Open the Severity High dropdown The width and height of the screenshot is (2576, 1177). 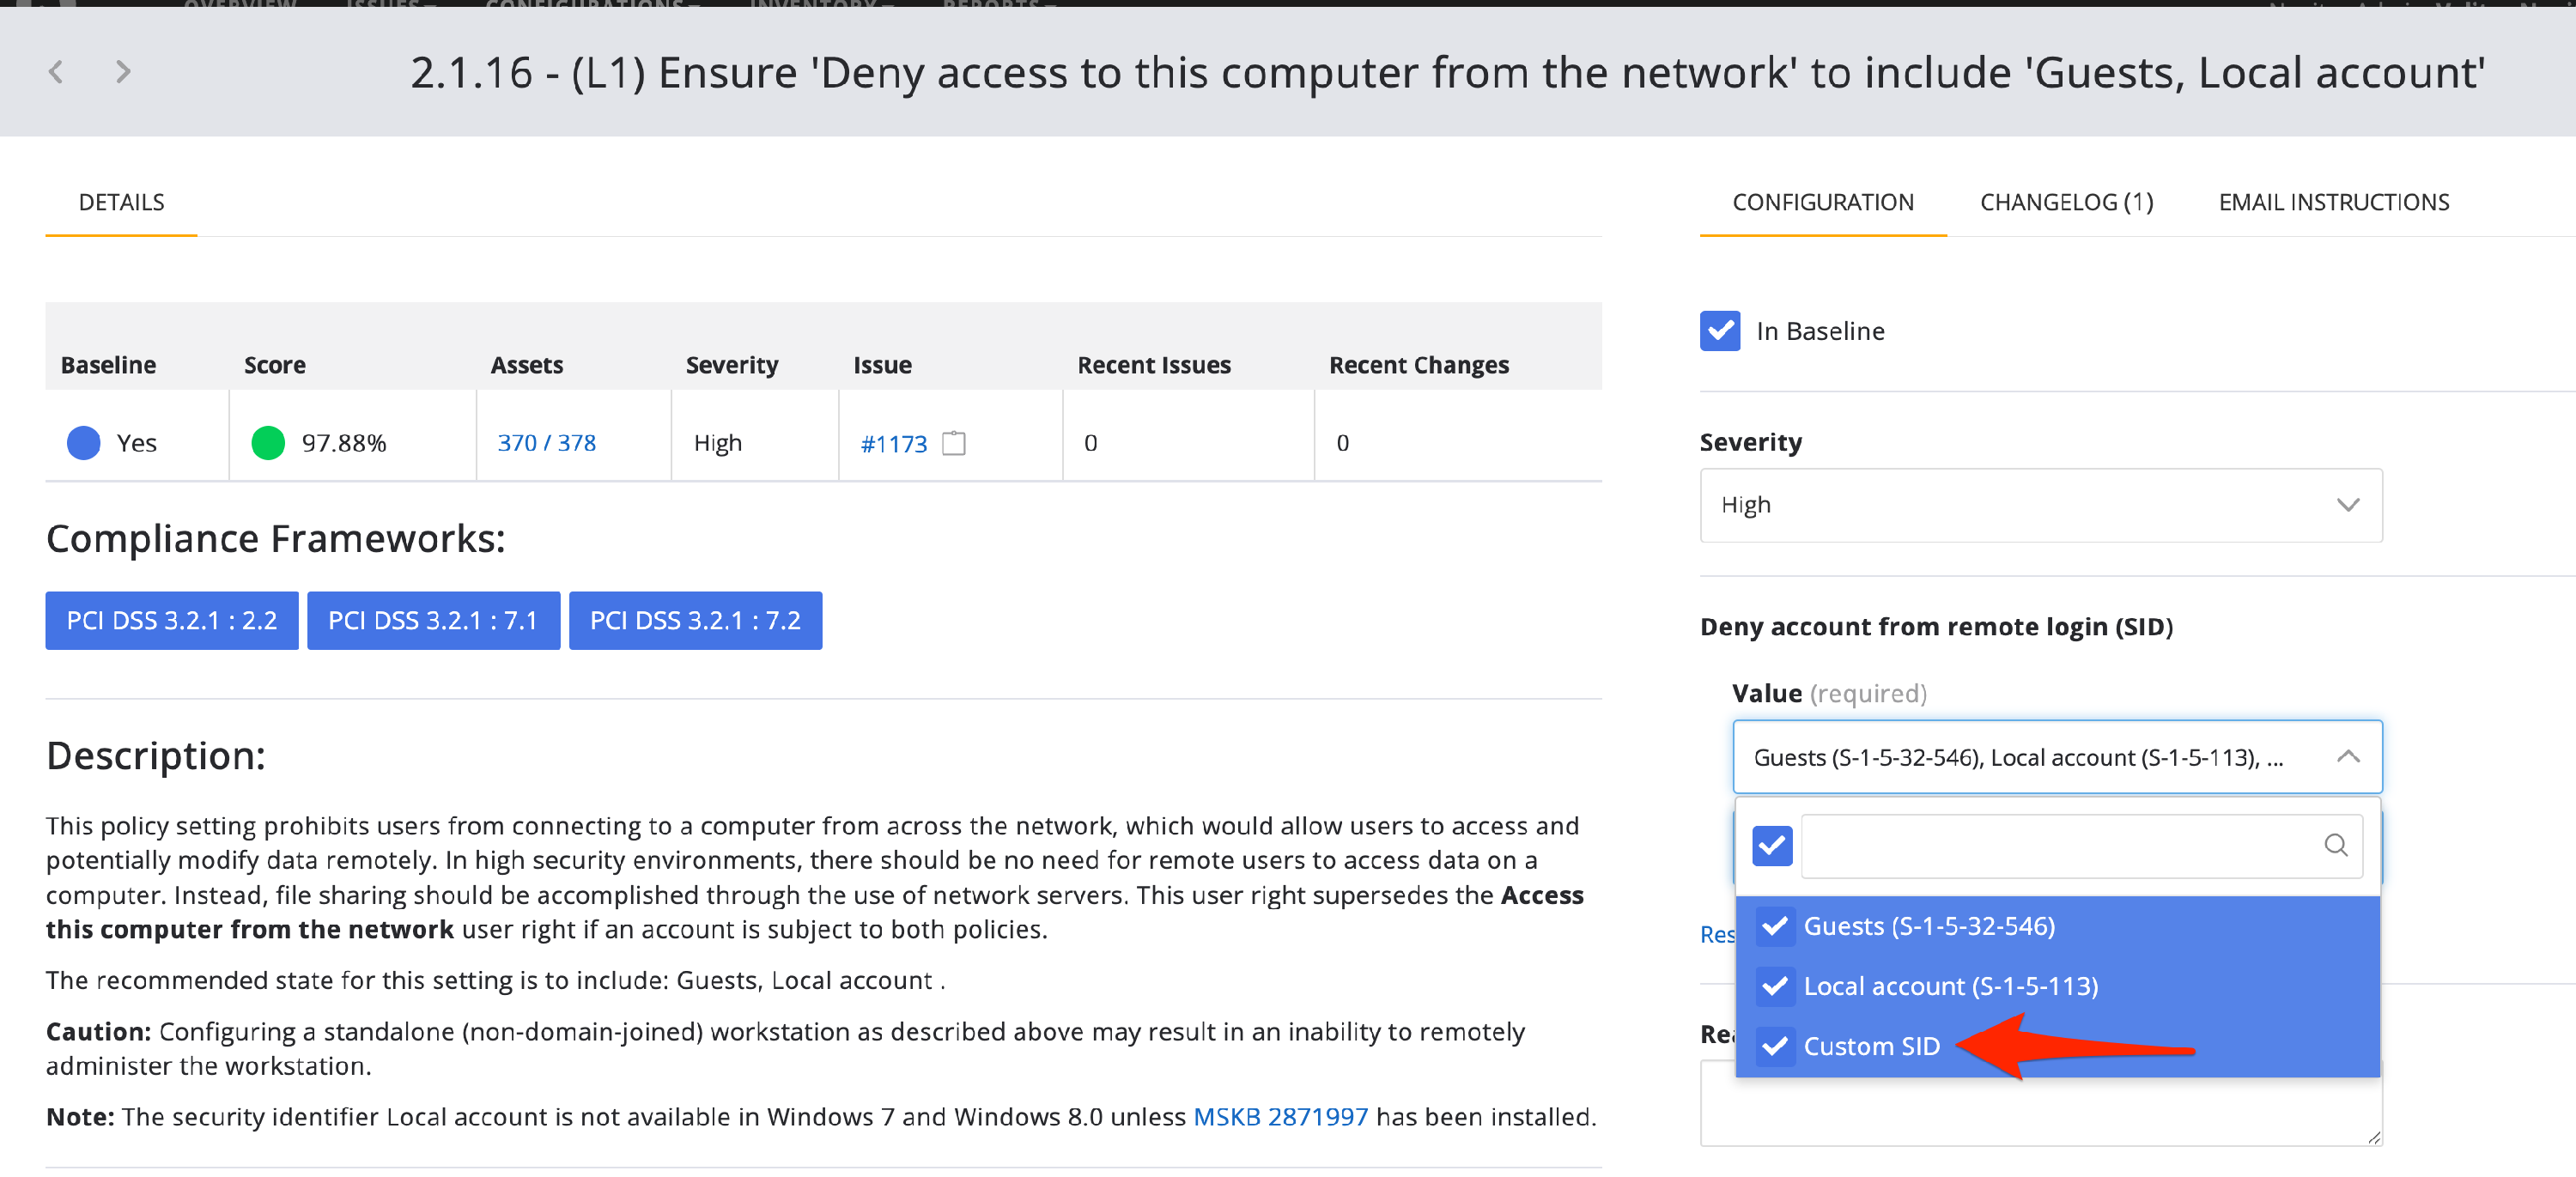click(x=2040, y=505)
